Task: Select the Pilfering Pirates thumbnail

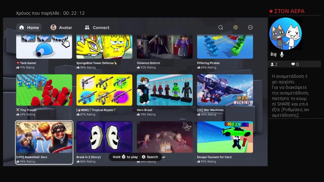Action: (x=225, y=47)
